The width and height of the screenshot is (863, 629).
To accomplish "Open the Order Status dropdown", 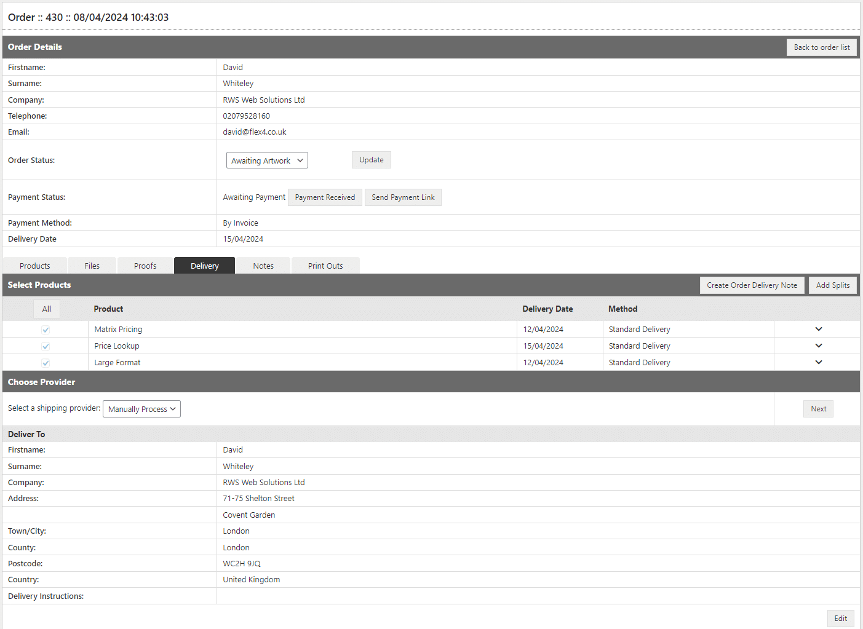I will click(x=267, y=160).
